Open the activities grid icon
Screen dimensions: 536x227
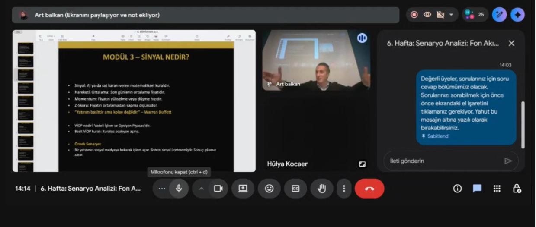(x=497, y=189)
